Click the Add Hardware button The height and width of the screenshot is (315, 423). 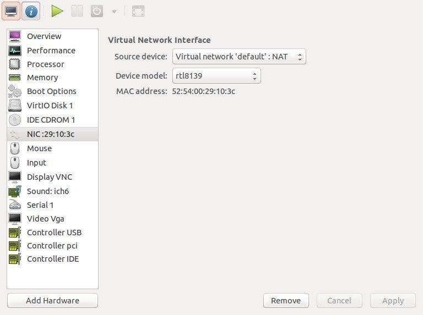coord(53,301)
